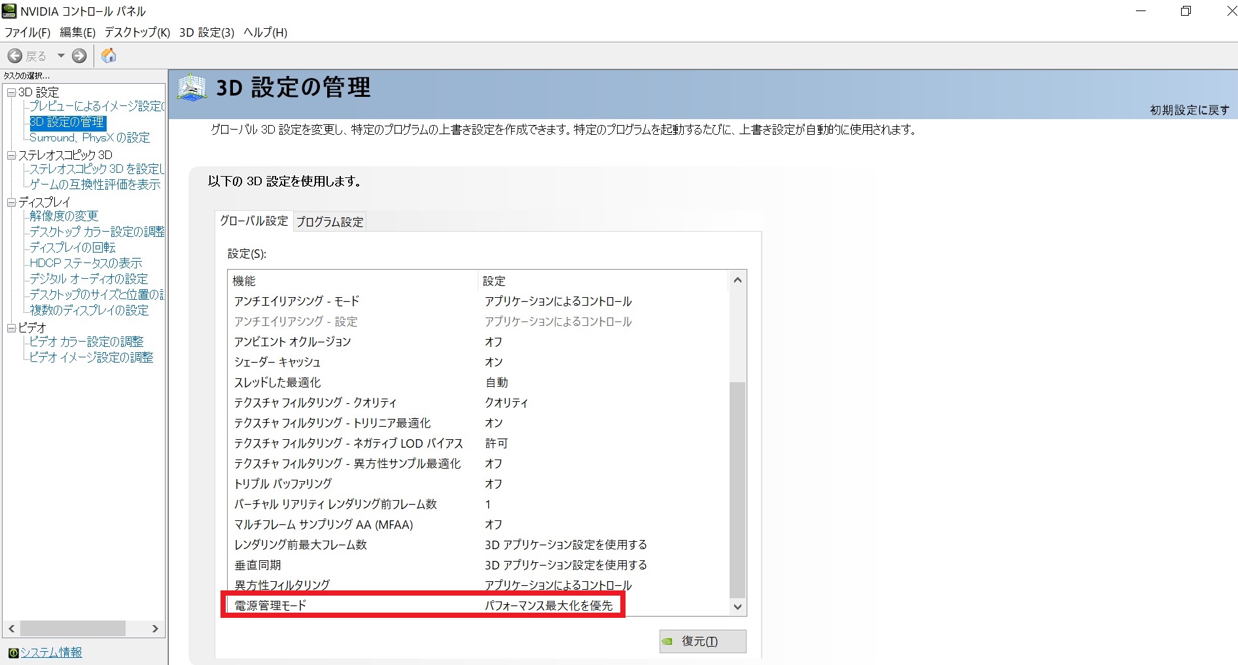Select ビデオ カラー設定の調整 tree item
This screenshot has height=665, width=1238.
86,342
